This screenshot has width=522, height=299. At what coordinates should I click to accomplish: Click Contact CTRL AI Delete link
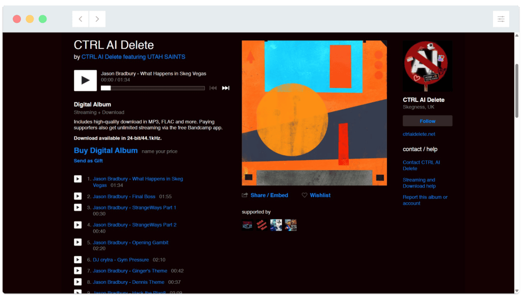422,166
